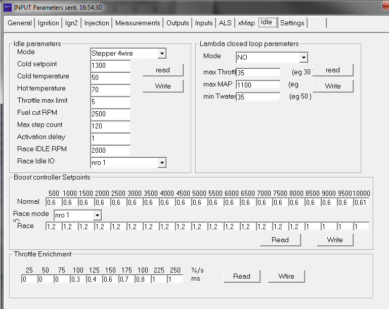Click the Normal boost field under 10000 RPM
This screenshot has width=389, height=309.
(361, 202)
